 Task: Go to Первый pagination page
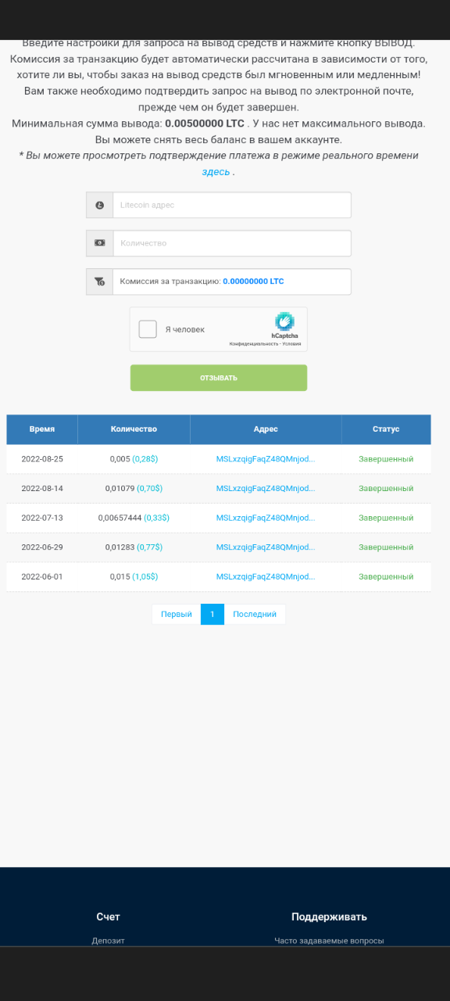click(177, 614)
